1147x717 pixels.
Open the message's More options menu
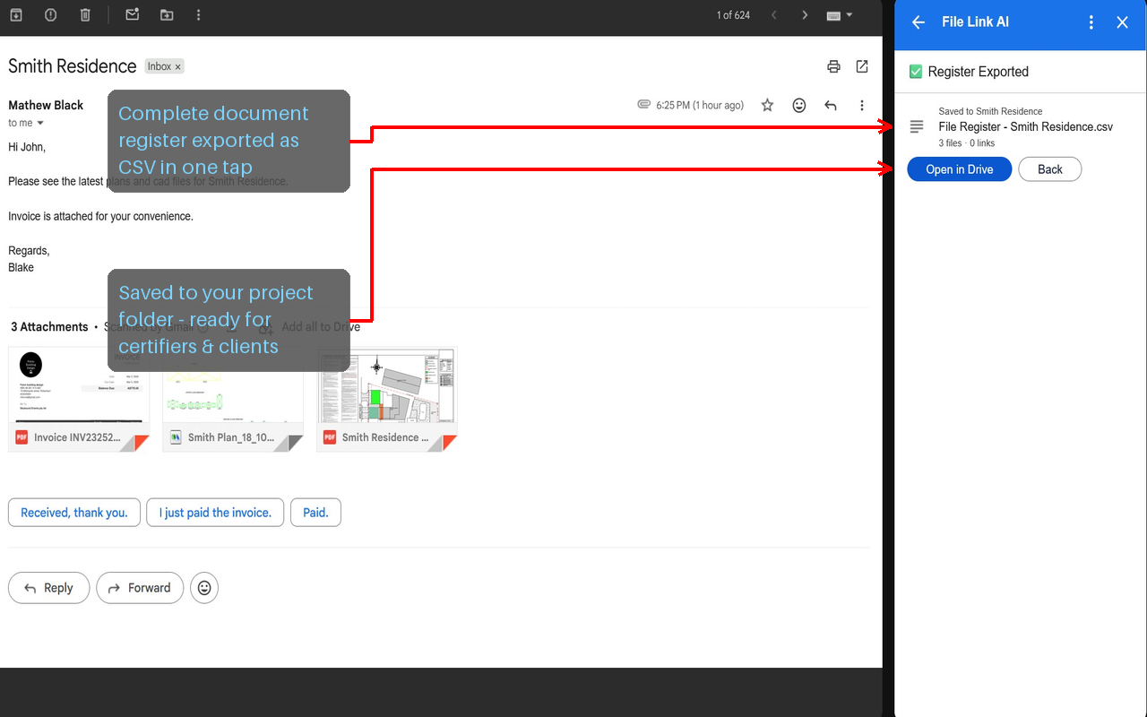coord(862,106)
